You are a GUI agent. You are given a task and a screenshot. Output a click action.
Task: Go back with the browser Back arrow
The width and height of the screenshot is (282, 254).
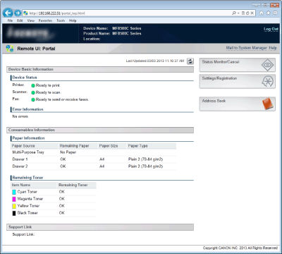tap(8, 13)
